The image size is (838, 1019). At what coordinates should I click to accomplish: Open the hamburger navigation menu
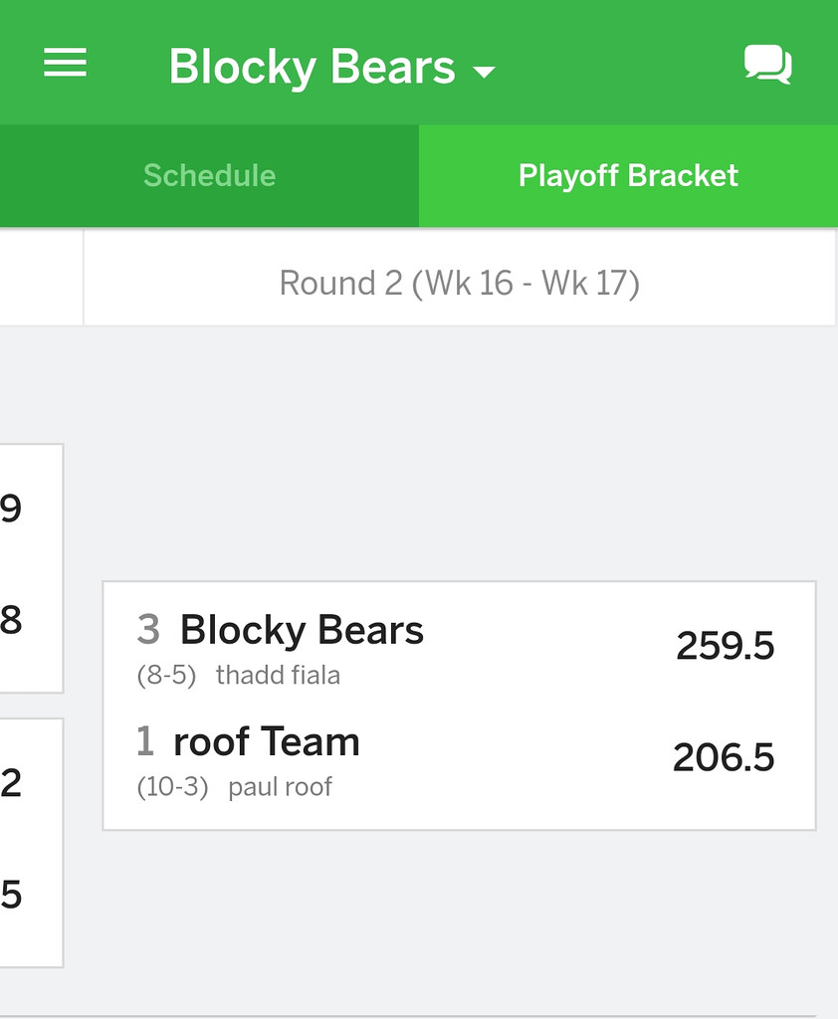66,64
